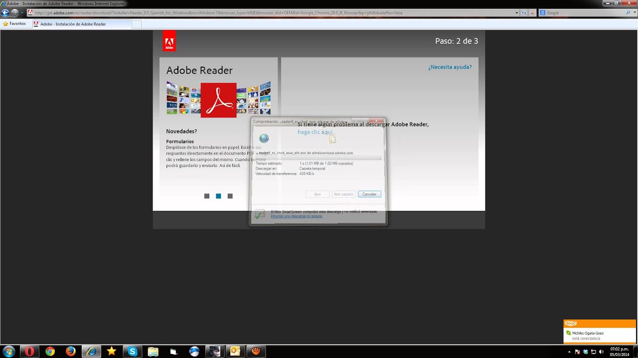Click the 'Adobe Reader' panel title
Image resolution: width=638 pixels, height=358 pixels.
(199, 70)
